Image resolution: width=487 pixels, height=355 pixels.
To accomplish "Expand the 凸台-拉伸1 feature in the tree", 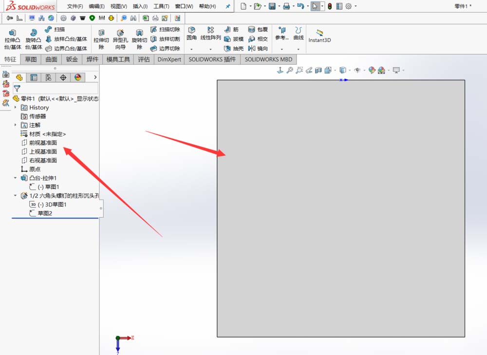I will click(15, 178).
